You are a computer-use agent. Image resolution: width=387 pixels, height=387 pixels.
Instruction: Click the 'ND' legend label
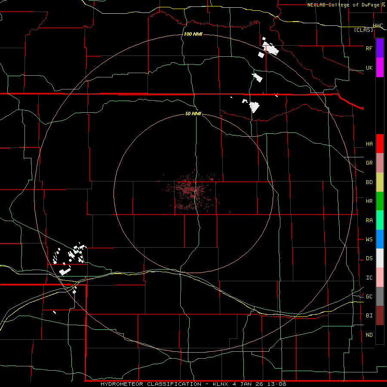369,335
